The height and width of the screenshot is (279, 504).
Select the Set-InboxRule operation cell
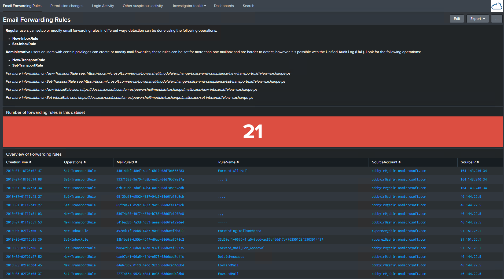coord(76,240)
